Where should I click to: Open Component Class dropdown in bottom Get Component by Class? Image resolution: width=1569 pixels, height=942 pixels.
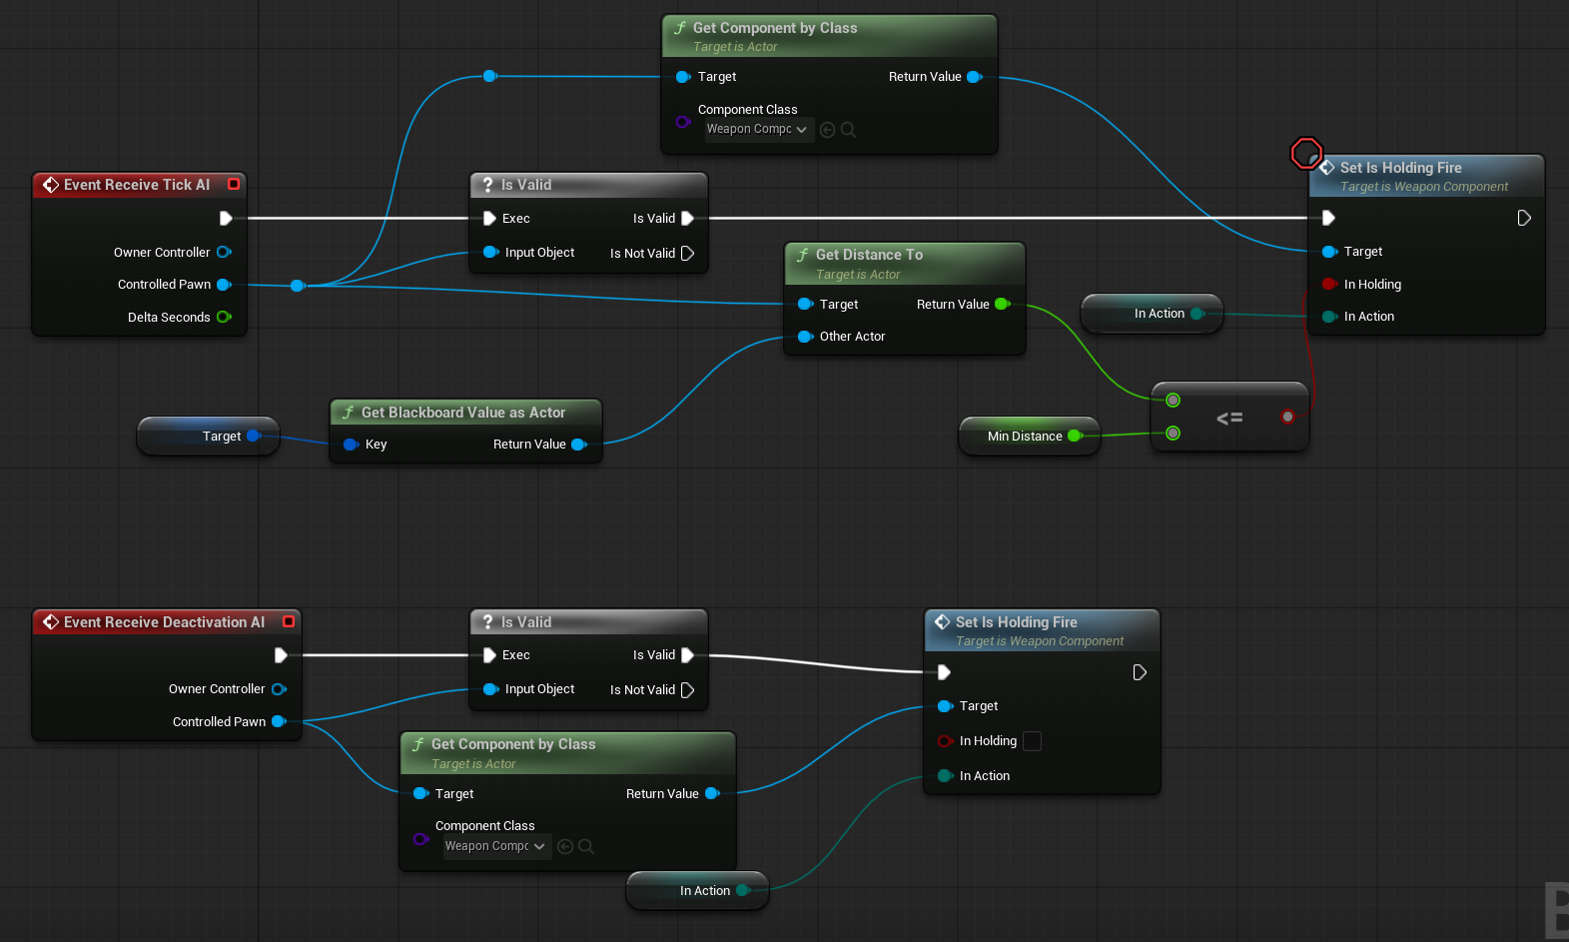coord(495,847)
